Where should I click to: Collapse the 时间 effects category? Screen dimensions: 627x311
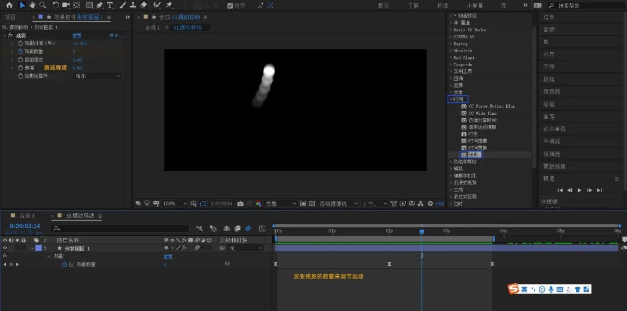[451, 99]
